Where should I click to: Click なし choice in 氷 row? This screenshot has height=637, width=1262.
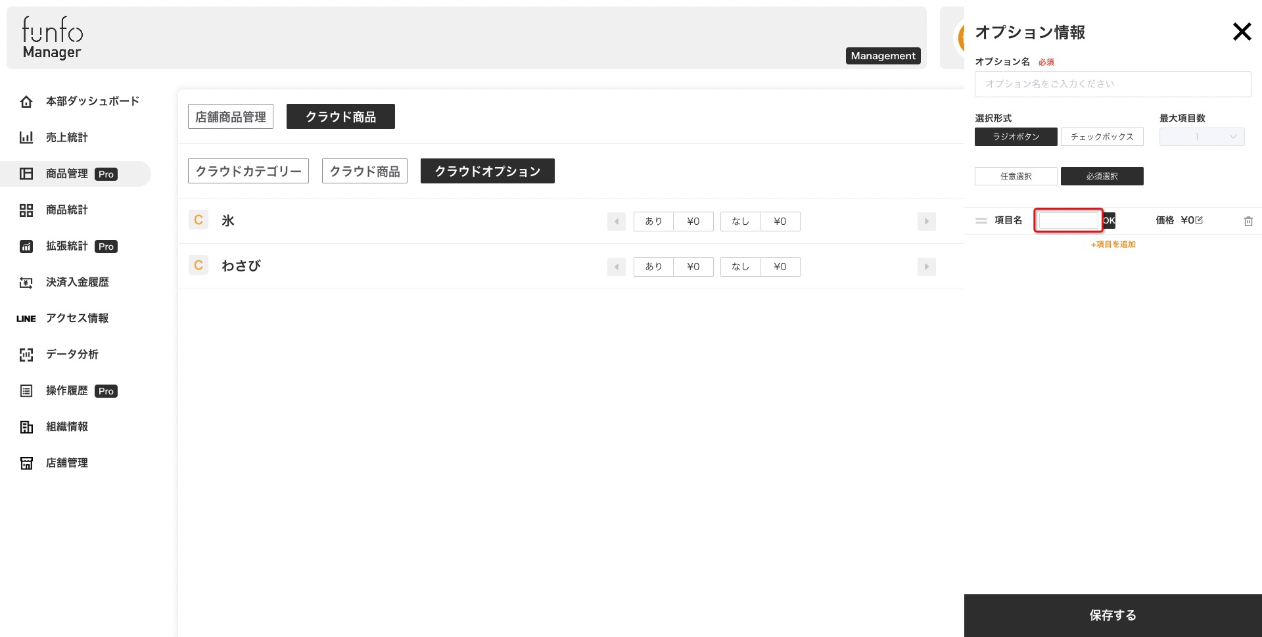[x=740, y=222]
